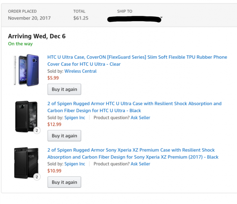Expand the Ship To address dropdown arrow
This screenshot has height=204, width=237.
point(161,17)
